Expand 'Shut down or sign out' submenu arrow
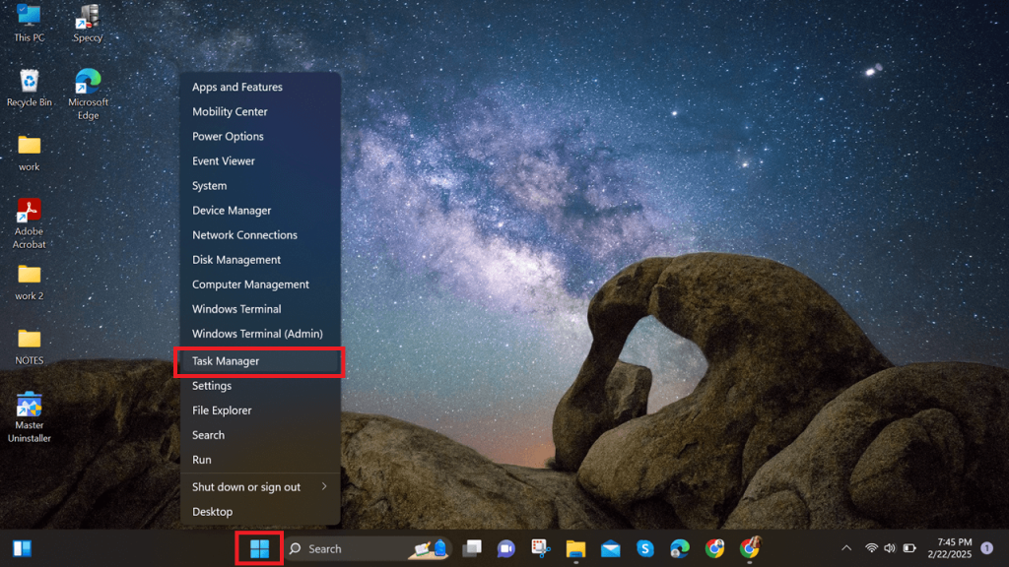 (x=324, y=486)
